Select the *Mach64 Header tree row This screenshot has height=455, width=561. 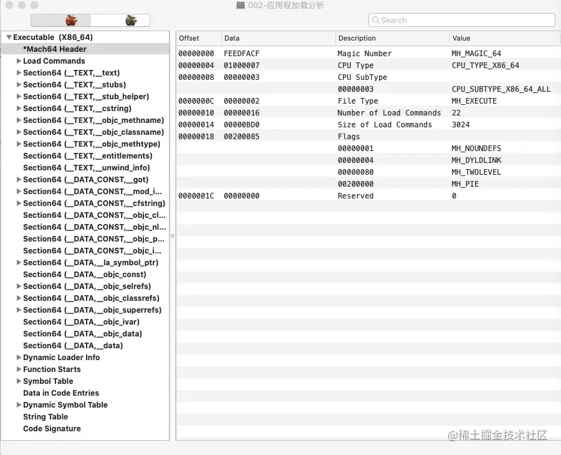[x=85, y=49]
